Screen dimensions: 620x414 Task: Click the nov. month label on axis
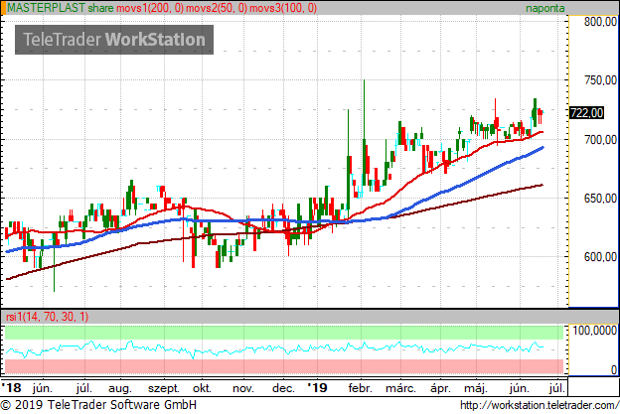click(242, 389)
